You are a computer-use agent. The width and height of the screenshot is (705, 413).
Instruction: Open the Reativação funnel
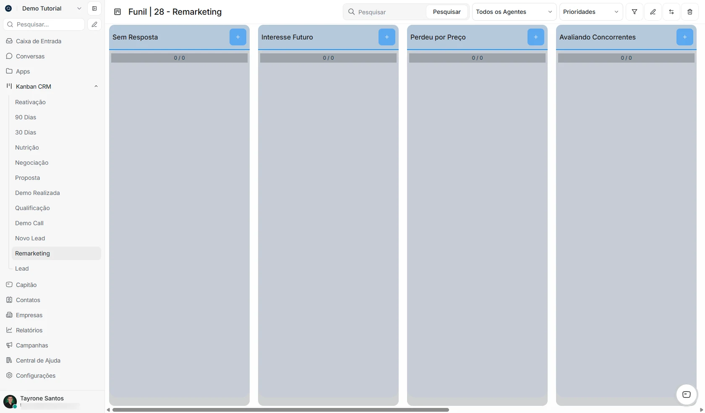click(56, 102)
